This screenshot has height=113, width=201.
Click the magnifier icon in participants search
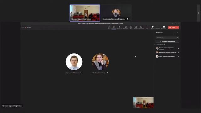177,38
